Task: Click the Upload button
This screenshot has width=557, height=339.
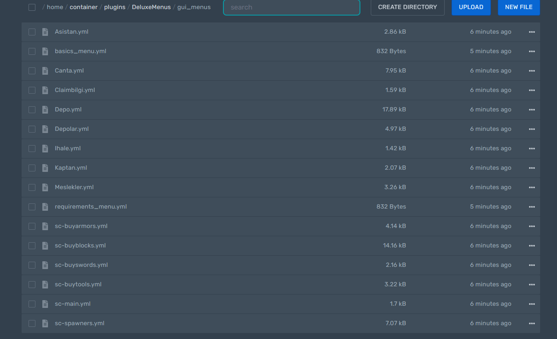Action: click(x=471, y=7)
